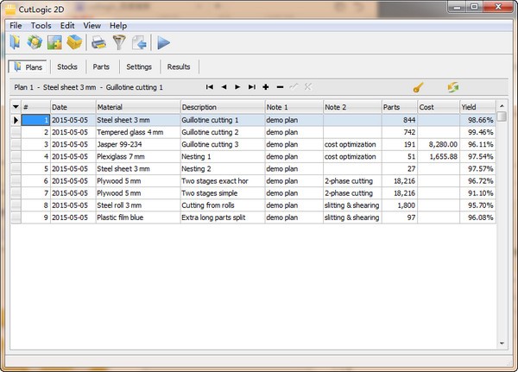Click the table scrollbar up arrow
The image size is (518, 372).
[502, 107]
